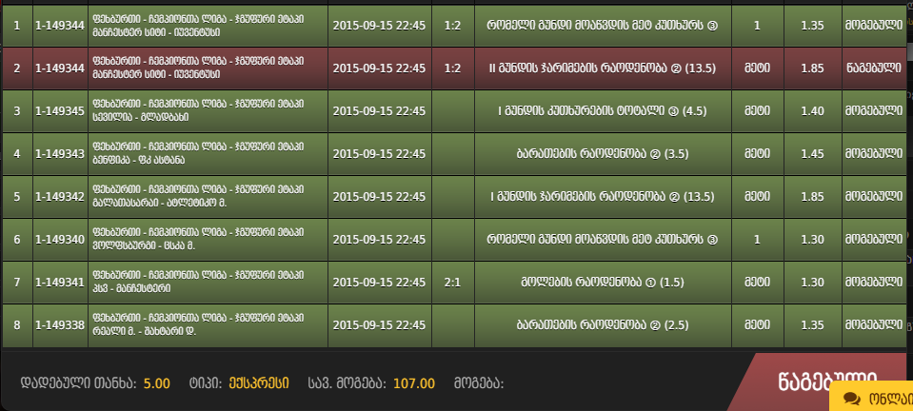Click the 1:2 score in row 1

pyautogui.click(x=452, y=26)
